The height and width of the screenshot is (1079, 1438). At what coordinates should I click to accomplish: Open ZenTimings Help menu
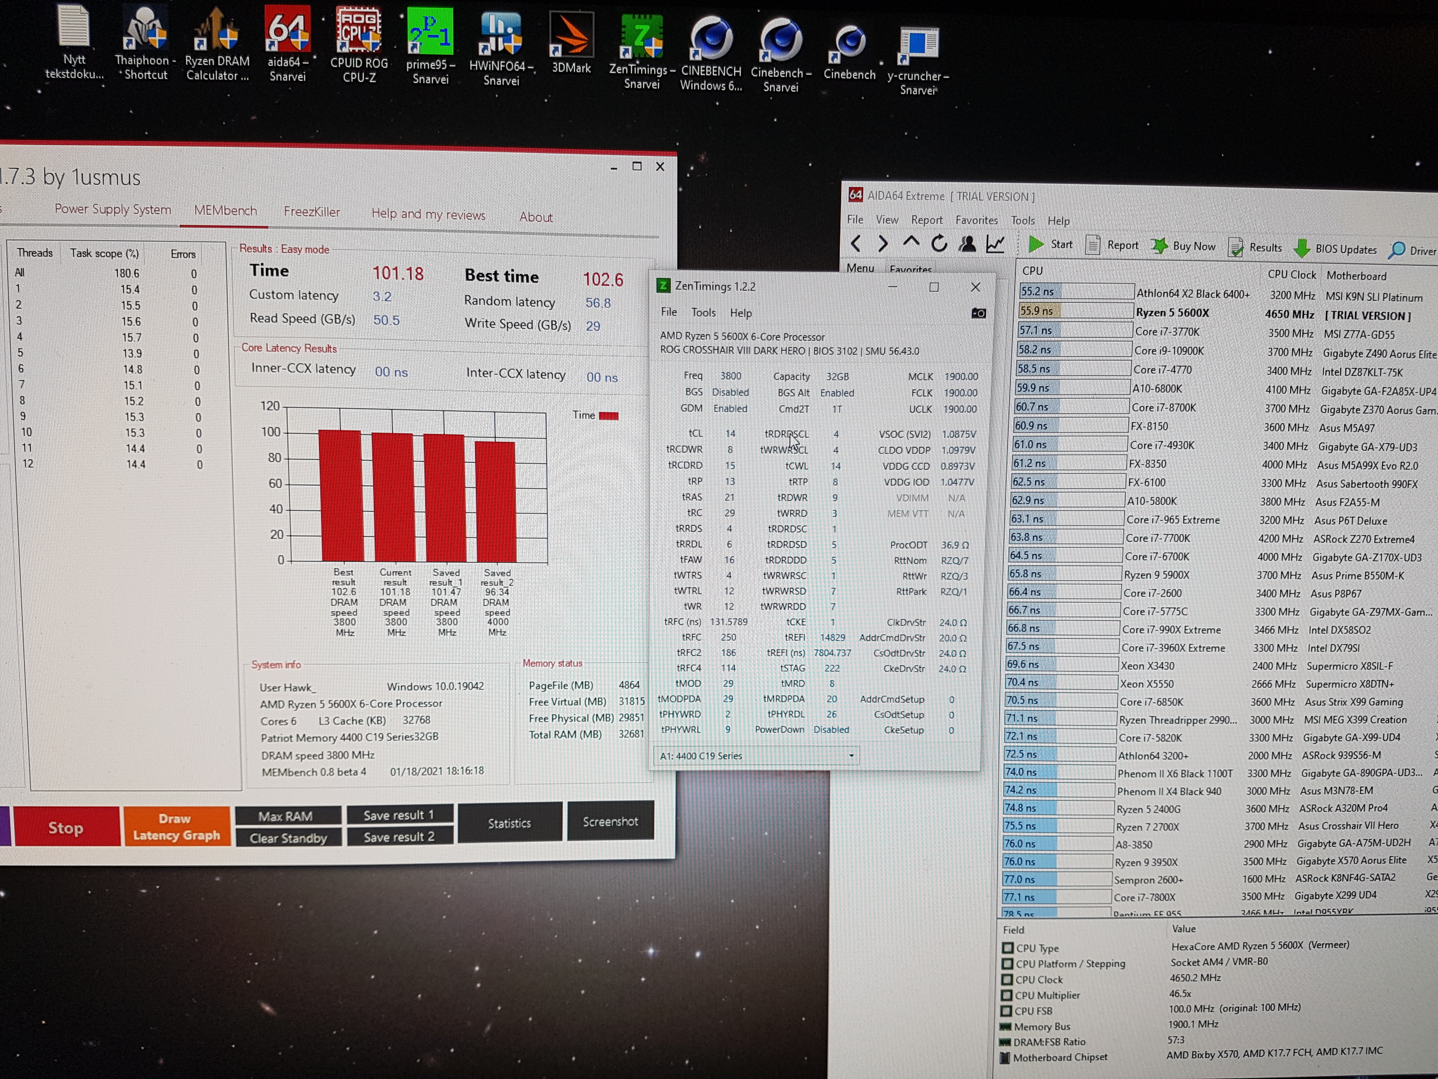point(740,314)
